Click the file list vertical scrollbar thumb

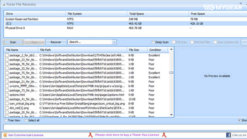point(171,73)
